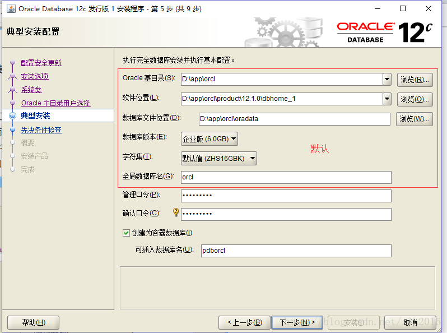Image resolution: width=447 pixels, height=333 pixels.
Task: Click 确认口令 password field
Action: 286,214
